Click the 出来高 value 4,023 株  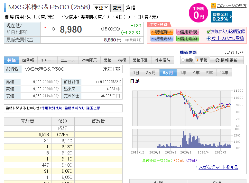(x=113, y=89)
